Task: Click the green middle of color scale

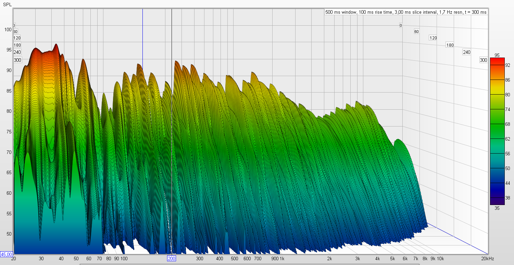Action: [x=497, y=130]
